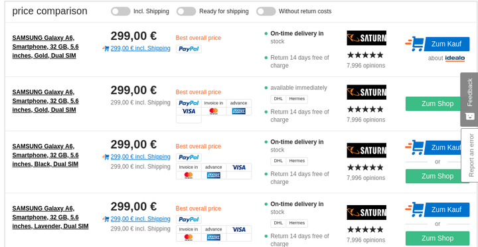Click the Feedback smiley icon on side tab
This screenshot has width=478, height=247.
(x=470, y=116)
